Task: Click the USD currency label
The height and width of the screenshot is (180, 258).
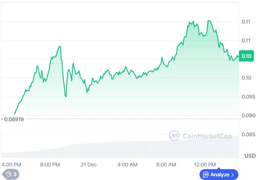Action: click(x=250, y=156)
